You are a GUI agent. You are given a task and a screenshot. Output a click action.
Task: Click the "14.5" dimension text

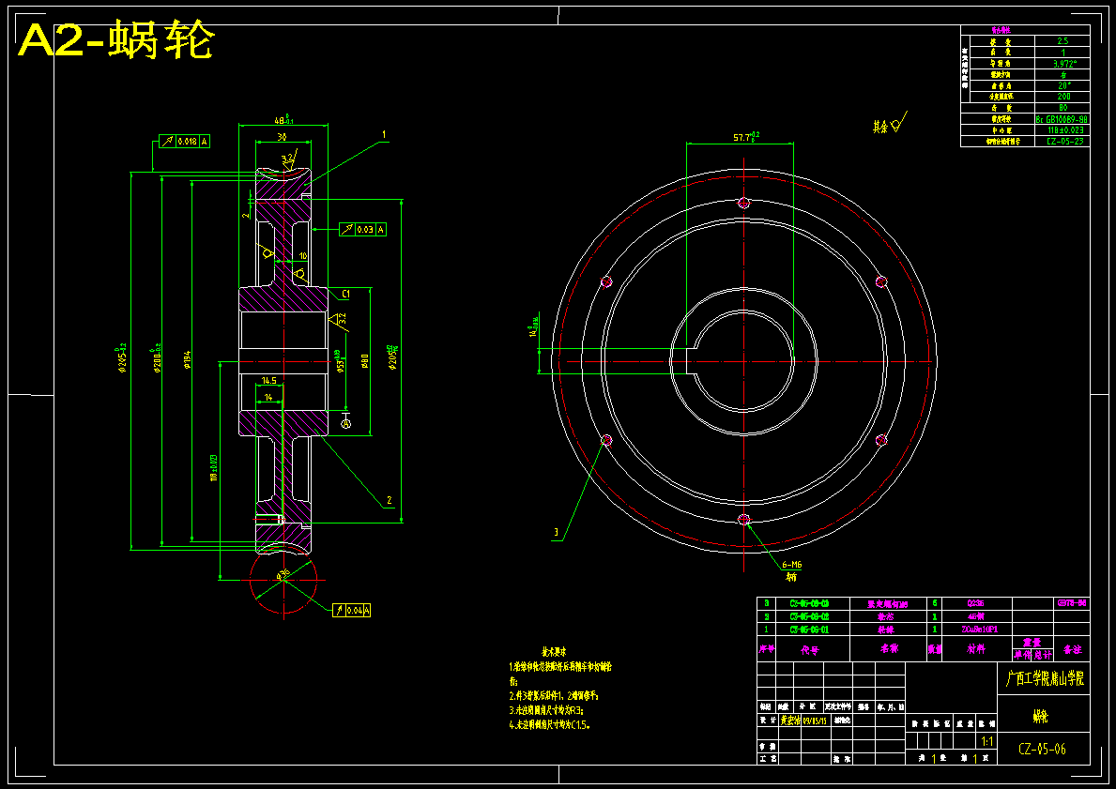coord(269,381)
